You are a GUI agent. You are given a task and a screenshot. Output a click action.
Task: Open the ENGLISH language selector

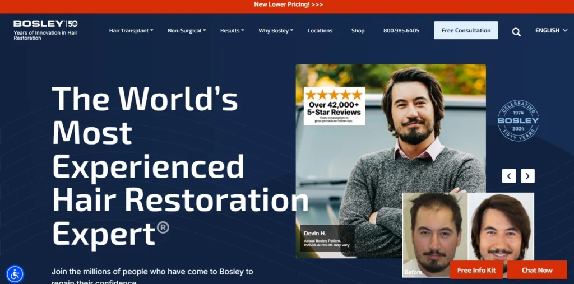pyautogui.click(x=552, y=30)
